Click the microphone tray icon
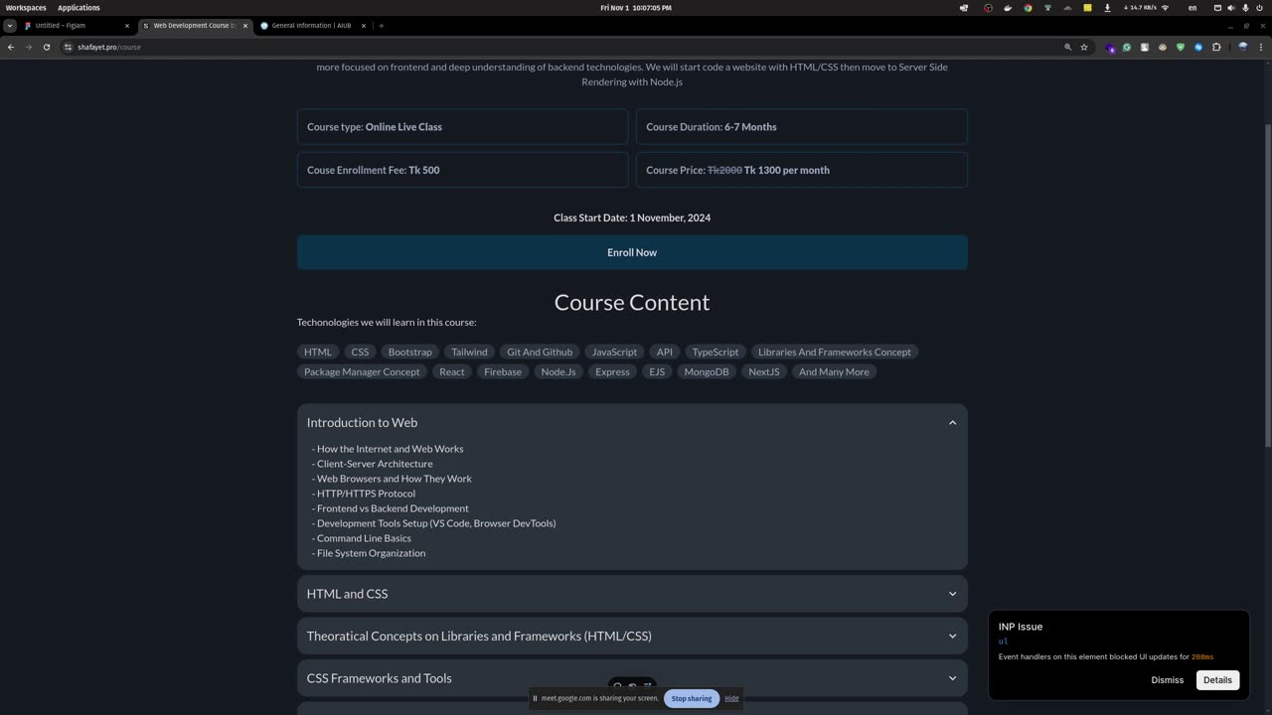 click(x=1245, y=8)
